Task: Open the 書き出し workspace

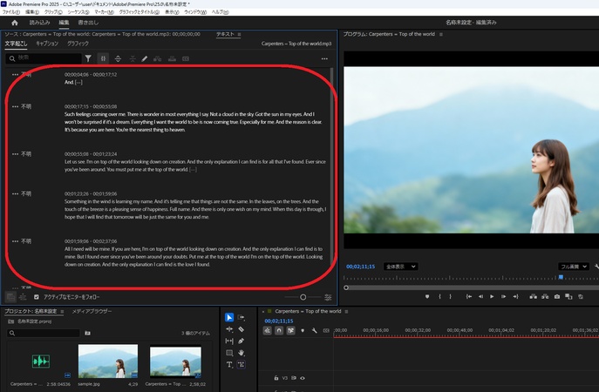Action: pos(89,23)
